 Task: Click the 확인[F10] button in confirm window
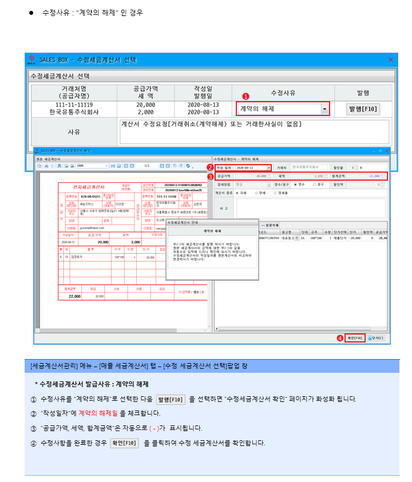[x=355, y=338]
